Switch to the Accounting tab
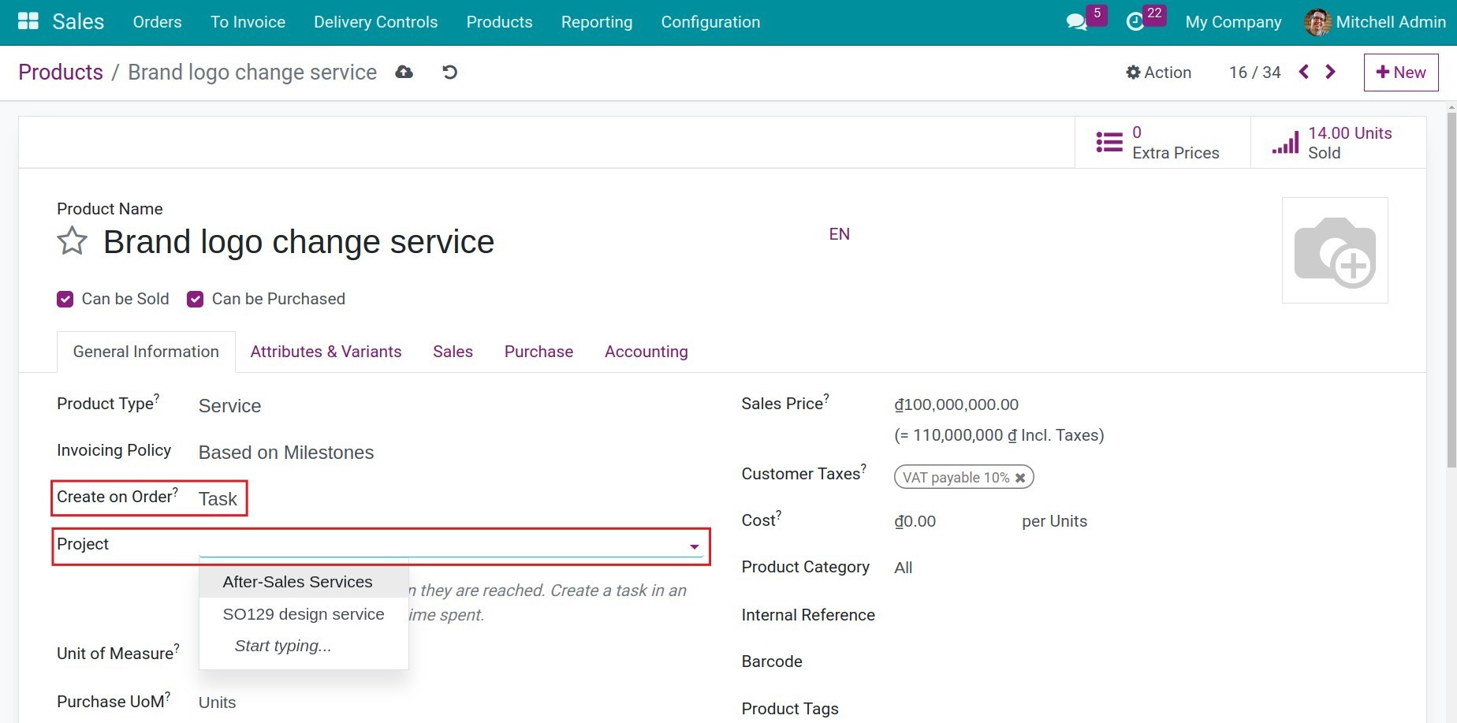This screenshot has width=1457, height=723. click(646, 351)
